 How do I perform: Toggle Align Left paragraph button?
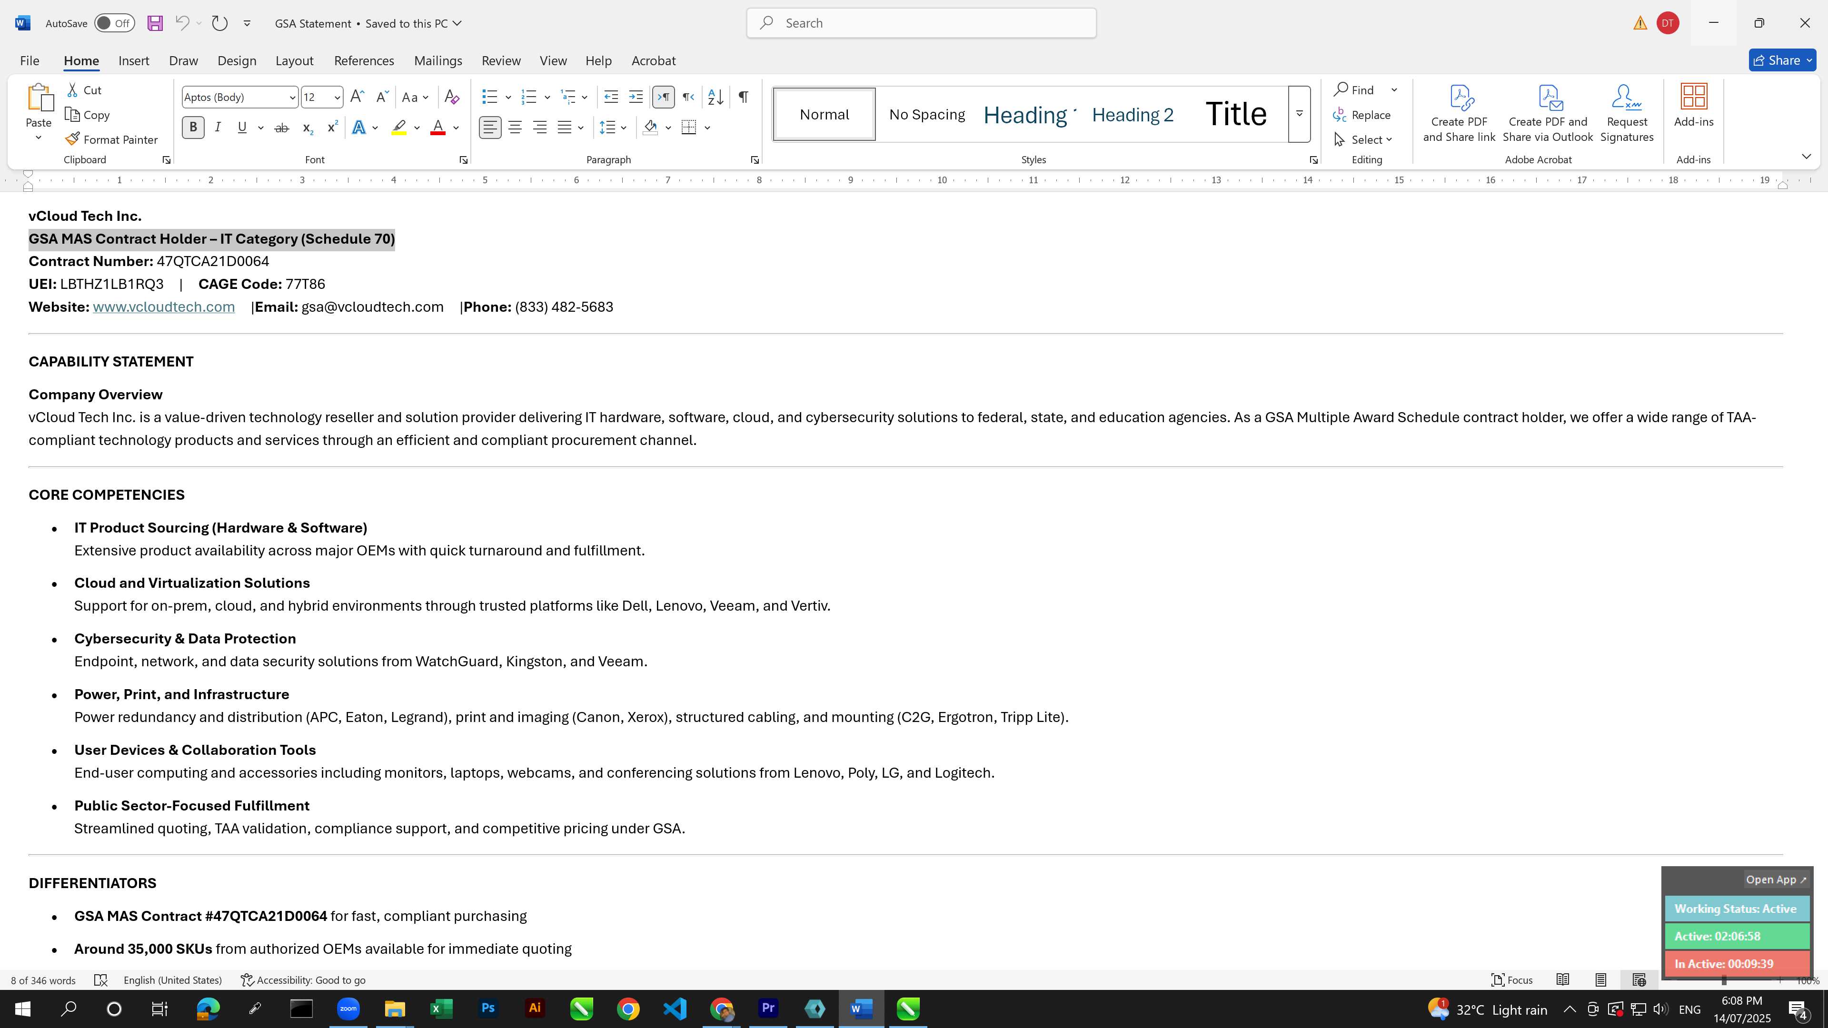pyautogui.click(x=490, y=128)
